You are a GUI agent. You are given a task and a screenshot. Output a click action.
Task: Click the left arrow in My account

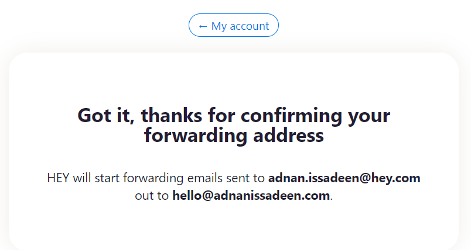pos(203,26)
